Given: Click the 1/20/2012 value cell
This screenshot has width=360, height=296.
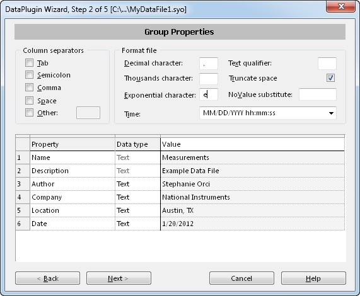Looking at the screenshot, I should pyautogui.click(x=253, y=224).
